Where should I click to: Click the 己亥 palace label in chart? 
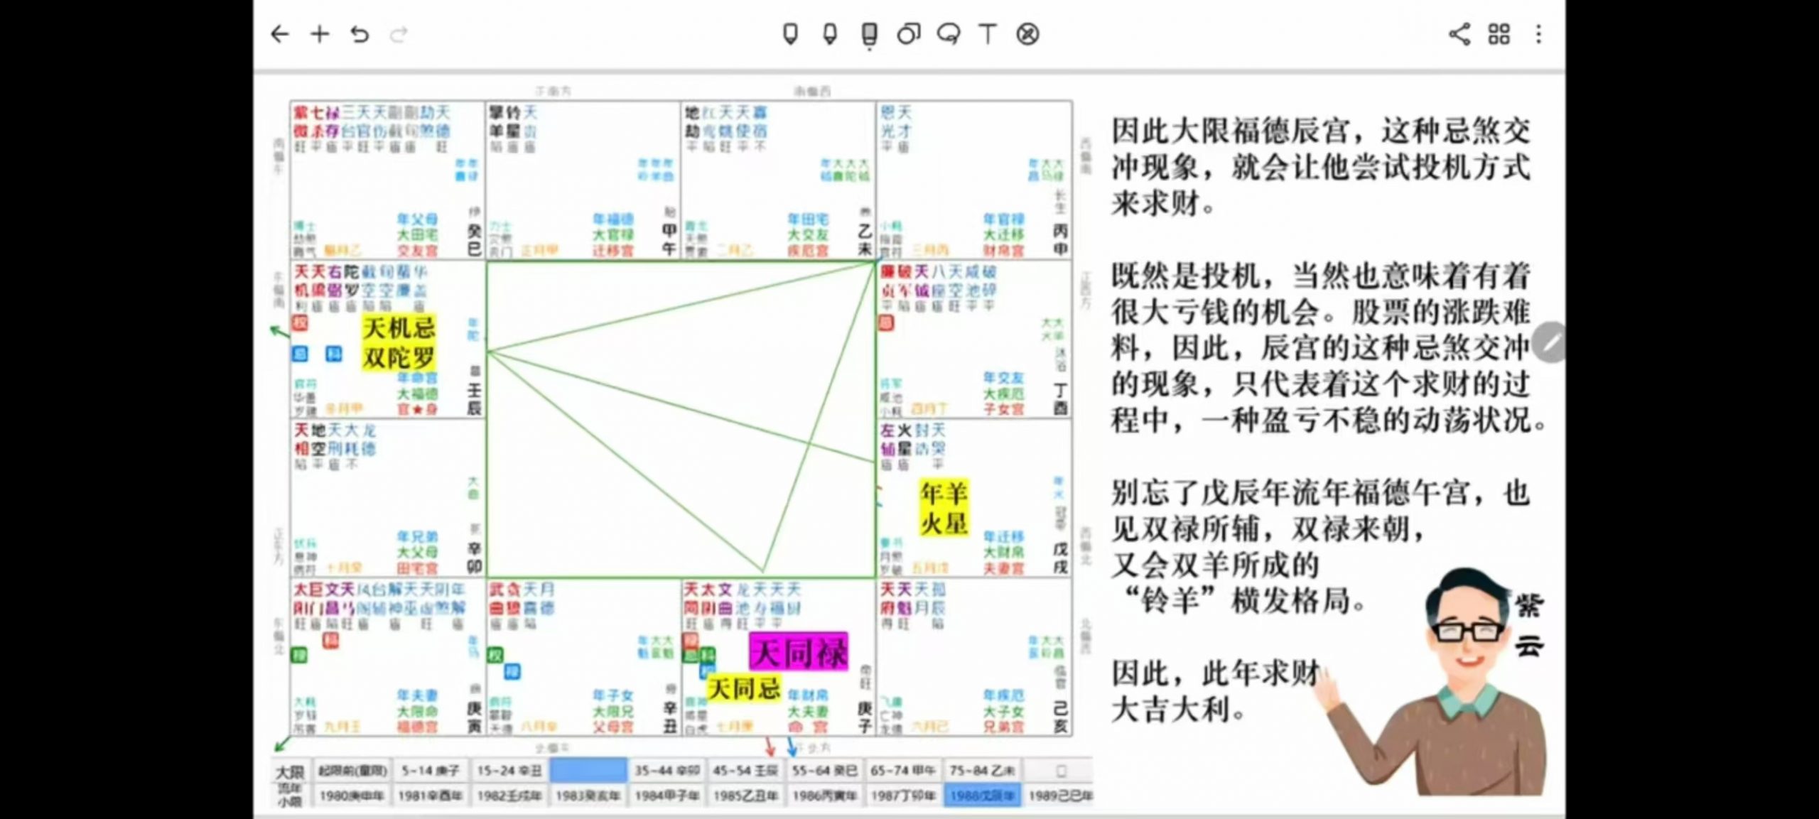coord(1060,717)
